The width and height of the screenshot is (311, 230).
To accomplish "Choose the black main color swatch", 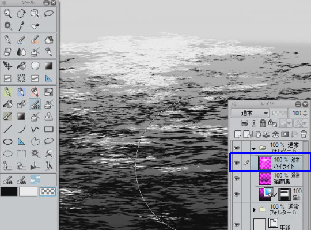I will click(9, 192).
